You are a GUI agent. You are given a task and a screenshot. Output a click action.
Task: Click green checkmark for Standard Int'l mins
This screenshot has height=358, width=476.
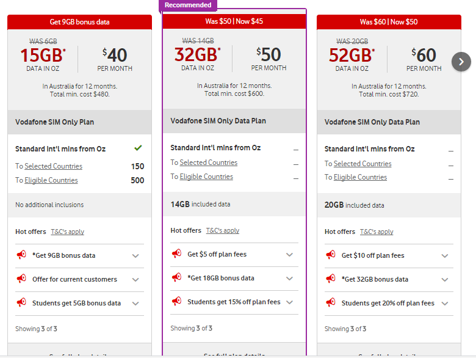(x=138, y=148)
